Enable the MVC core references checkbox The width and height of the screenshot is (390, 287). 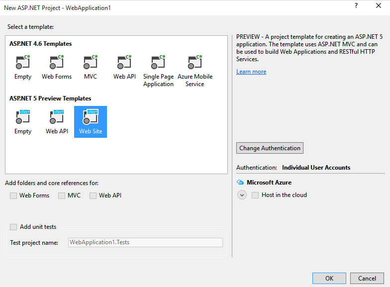tap(62, 195)
